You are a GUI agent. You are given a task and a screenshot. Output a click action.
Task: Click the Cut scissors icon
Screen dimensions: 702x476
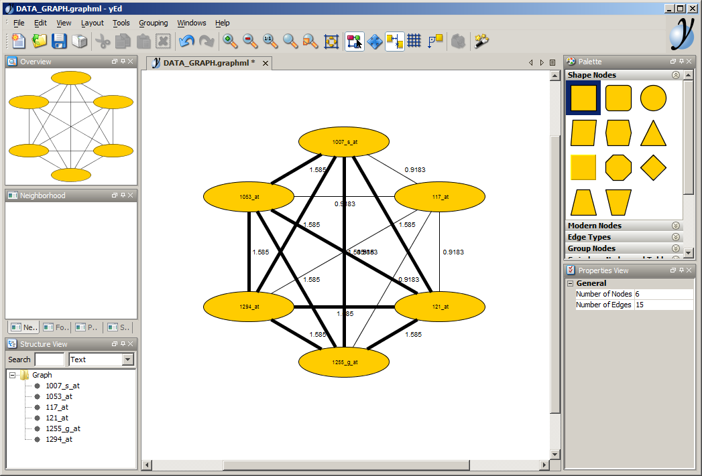103,41
